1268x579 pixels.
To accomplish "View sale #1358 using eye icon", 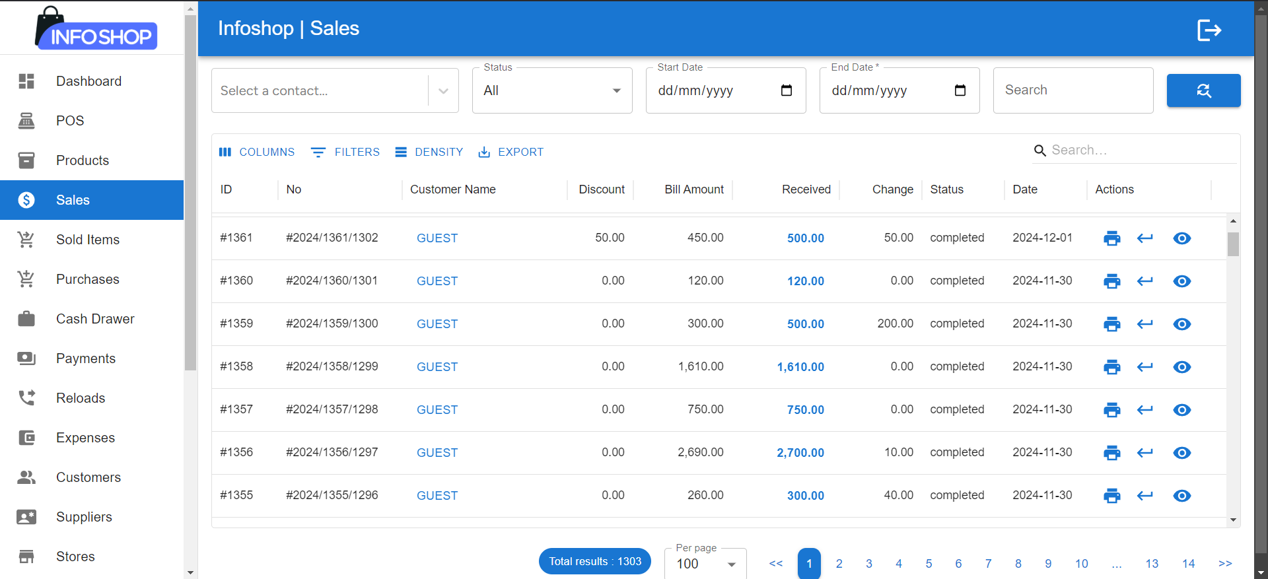I will point(1182,367).
